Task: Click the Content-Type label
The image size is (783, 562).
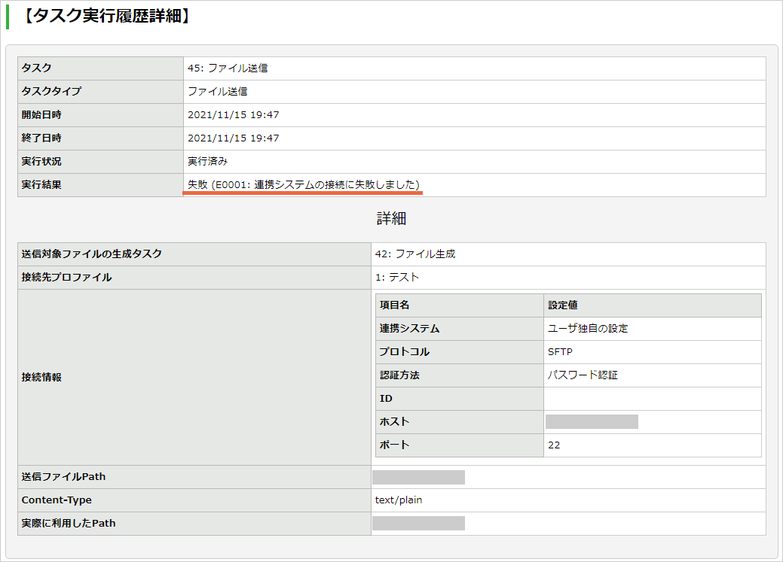Action: 57,500
